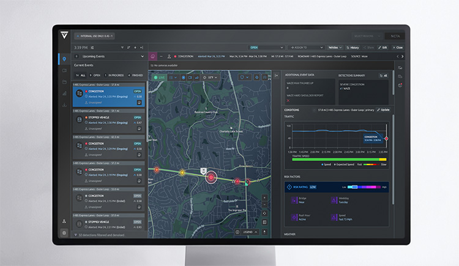Click the icon right of 3:39 PM

[x=92, y=48]
